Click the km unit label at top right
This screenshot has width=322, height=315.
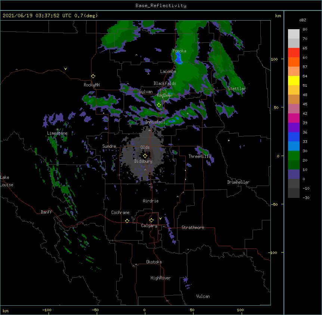[x=278, y=16]
